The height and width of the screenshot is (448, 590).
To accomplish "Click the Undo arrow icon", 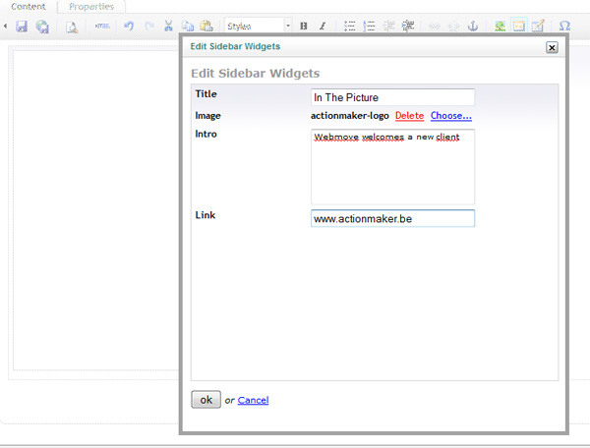I will coord(128,27).
